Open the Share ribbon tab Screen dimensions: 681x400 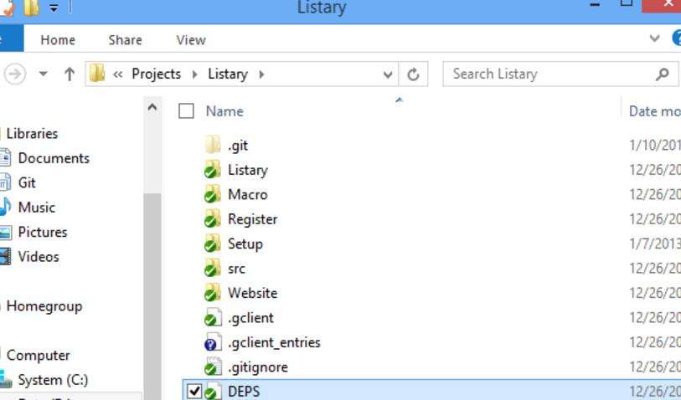(125, 40)
